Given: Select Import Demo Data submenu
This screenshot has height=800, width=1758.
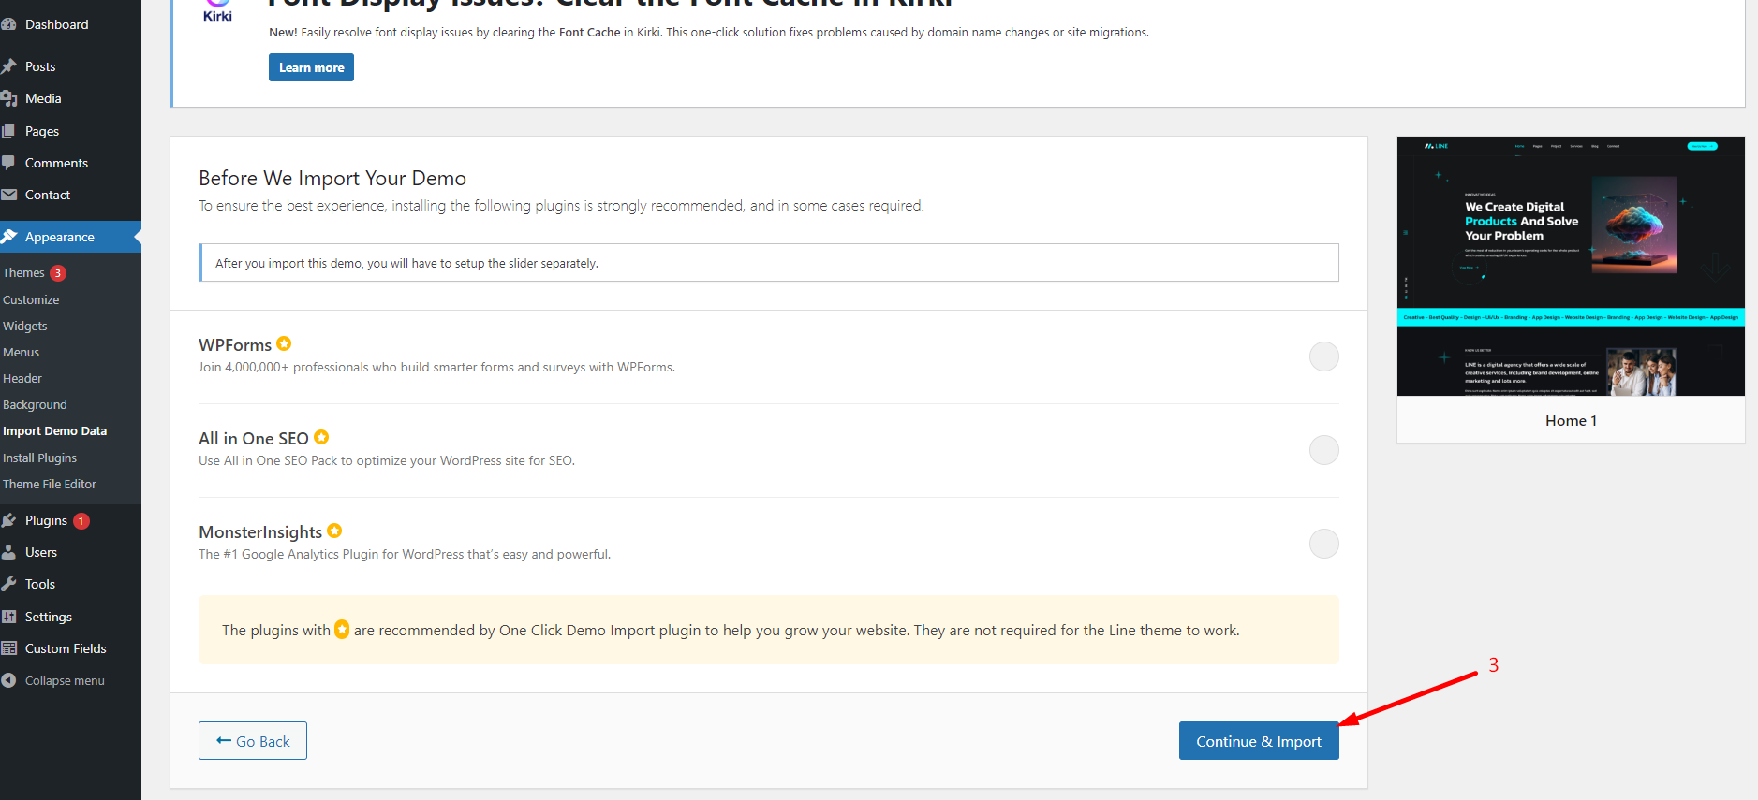Looking at the screenshot, I should pyautogui.click(x=54, y=430).
